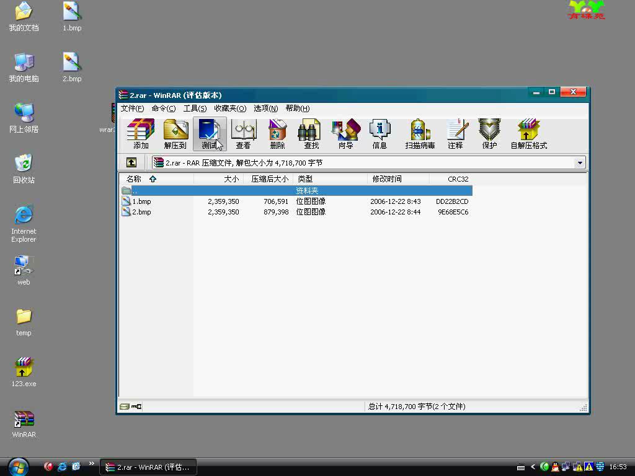This screenshot has height=476, width=635.
Task: Select the parent folder (..) row
Action: (296, 191)
